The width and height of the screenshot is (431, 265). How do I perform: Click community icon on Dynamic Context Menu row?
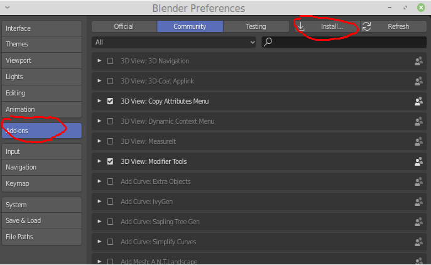(418, 121)
